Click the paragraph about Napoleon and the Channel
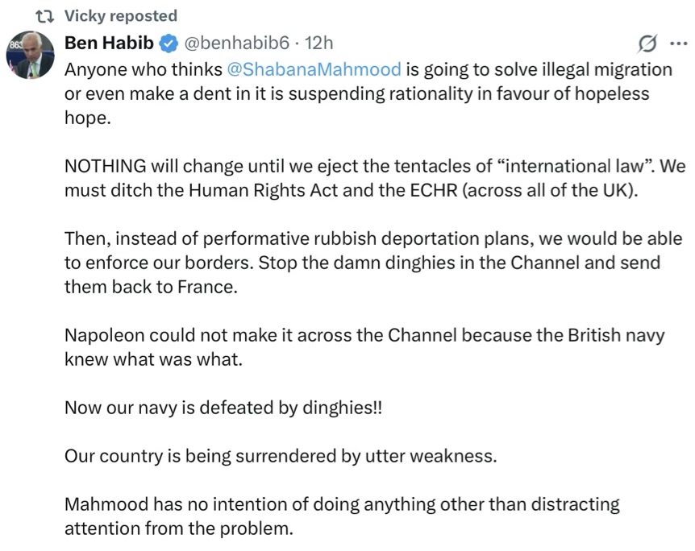 click(364, 346)
